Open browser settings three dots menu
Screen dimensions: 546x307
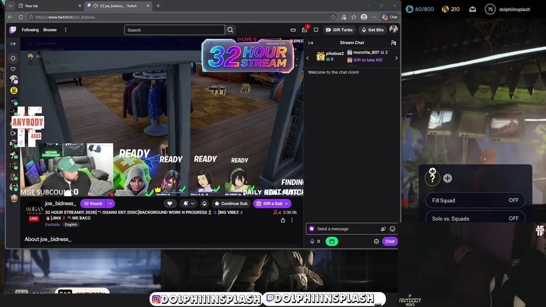tap(374, 17)
